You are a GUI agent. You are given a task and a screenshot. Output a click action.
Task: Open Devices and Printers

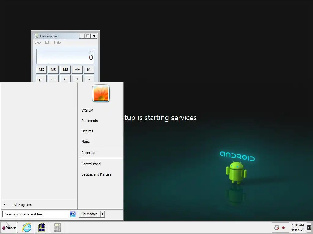click(x=96, y=174)
